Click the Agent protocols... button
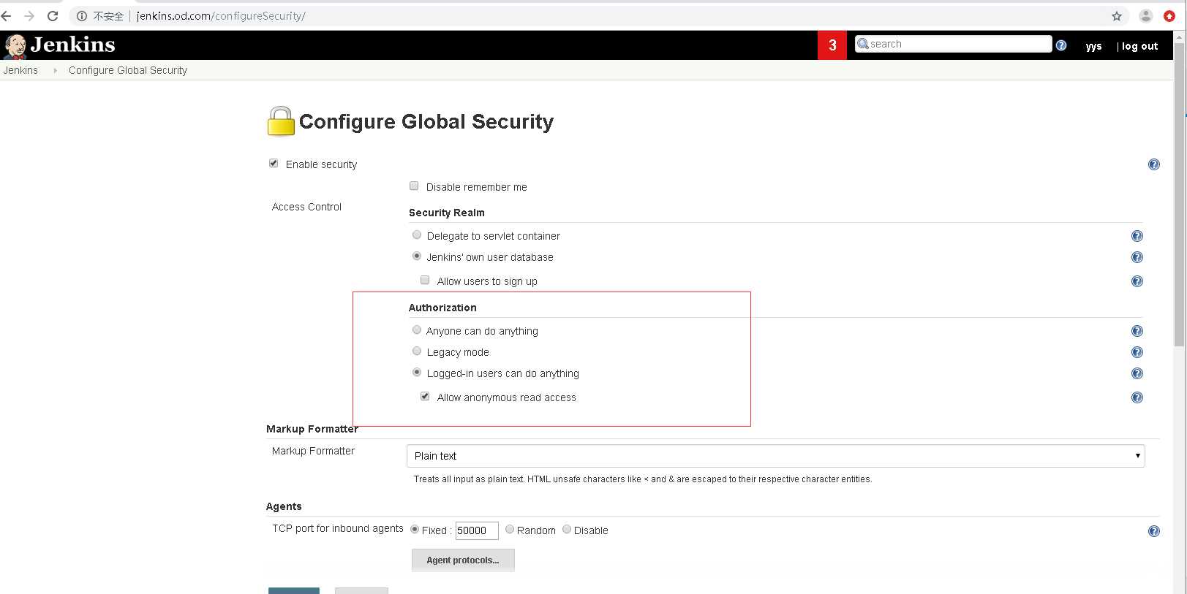The width and height of the screenshot is (1187, 594). (x=463, y=560)
